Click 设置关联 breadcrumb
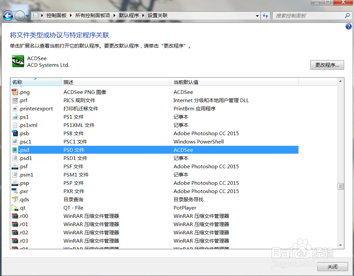The width and height of the screenshot is (354, 276). coord(158,16)
